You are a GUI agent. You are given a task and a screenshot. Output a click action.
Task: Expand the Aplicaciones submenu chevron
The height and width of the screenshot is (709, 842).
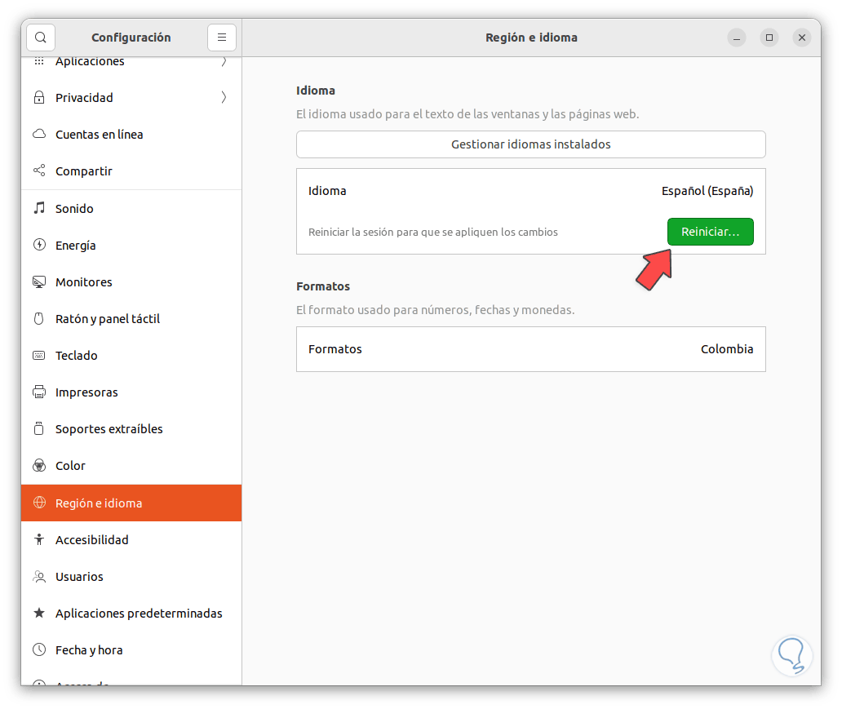point(224,62)
